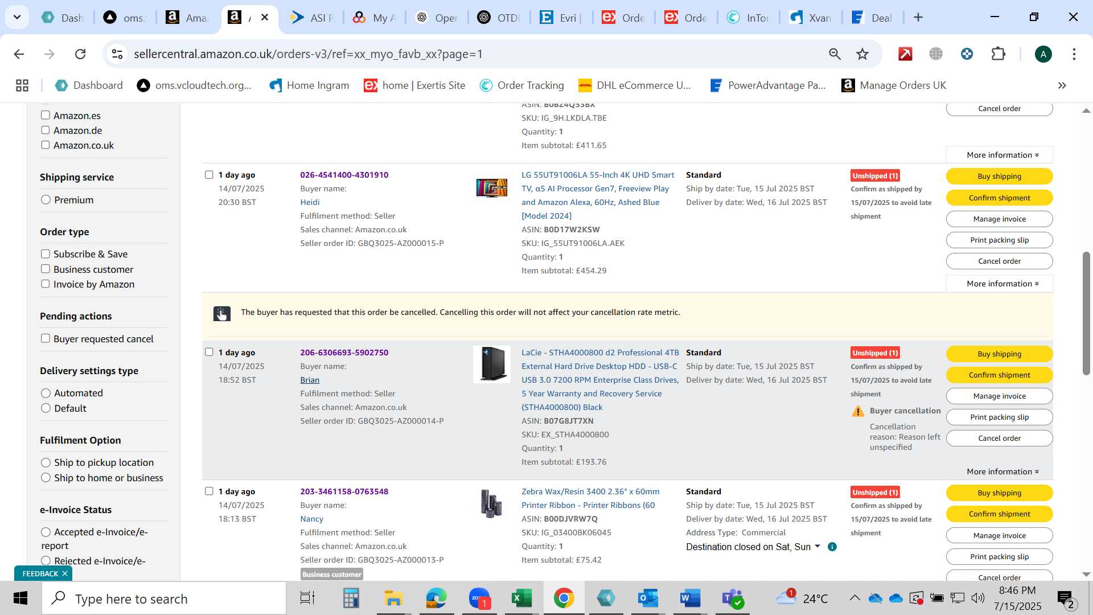The image size is (1093, 615).
Task: Click the Windows Start button
Action: pyautogui.click(x=20, y=598)
